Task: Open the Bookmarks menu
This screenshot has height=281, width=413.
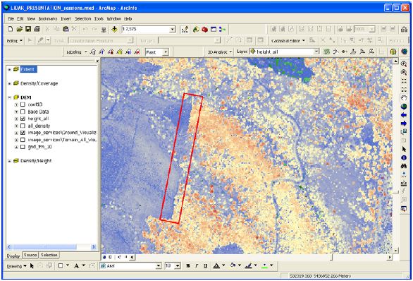Action: (48, 19)
